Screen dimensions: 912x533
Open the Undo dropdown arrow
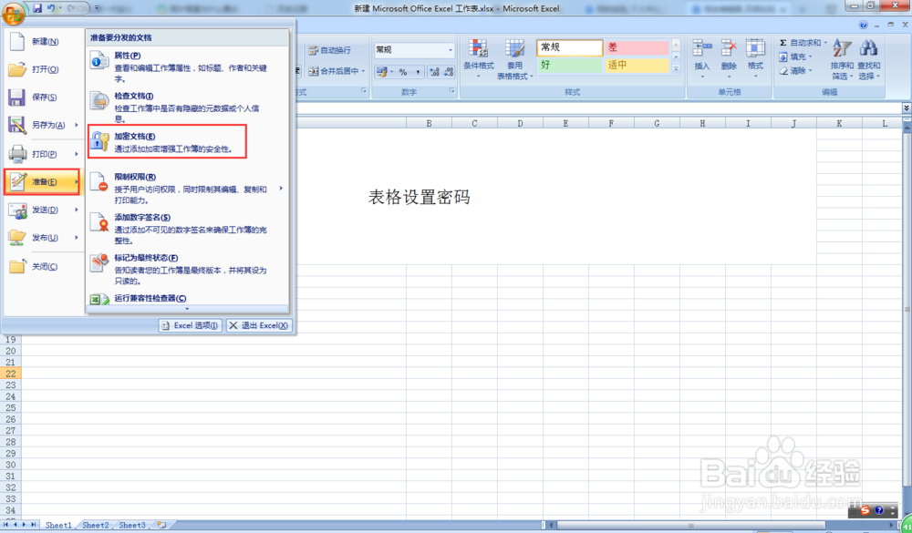click(x=59, y=7)
